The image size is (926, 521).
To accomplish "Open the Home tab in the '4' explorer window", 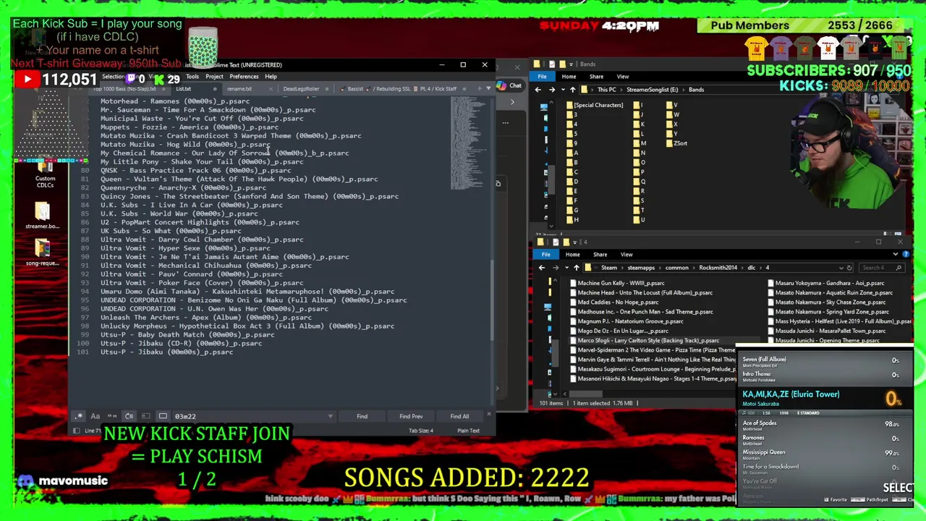I will [x=572, y=255].
